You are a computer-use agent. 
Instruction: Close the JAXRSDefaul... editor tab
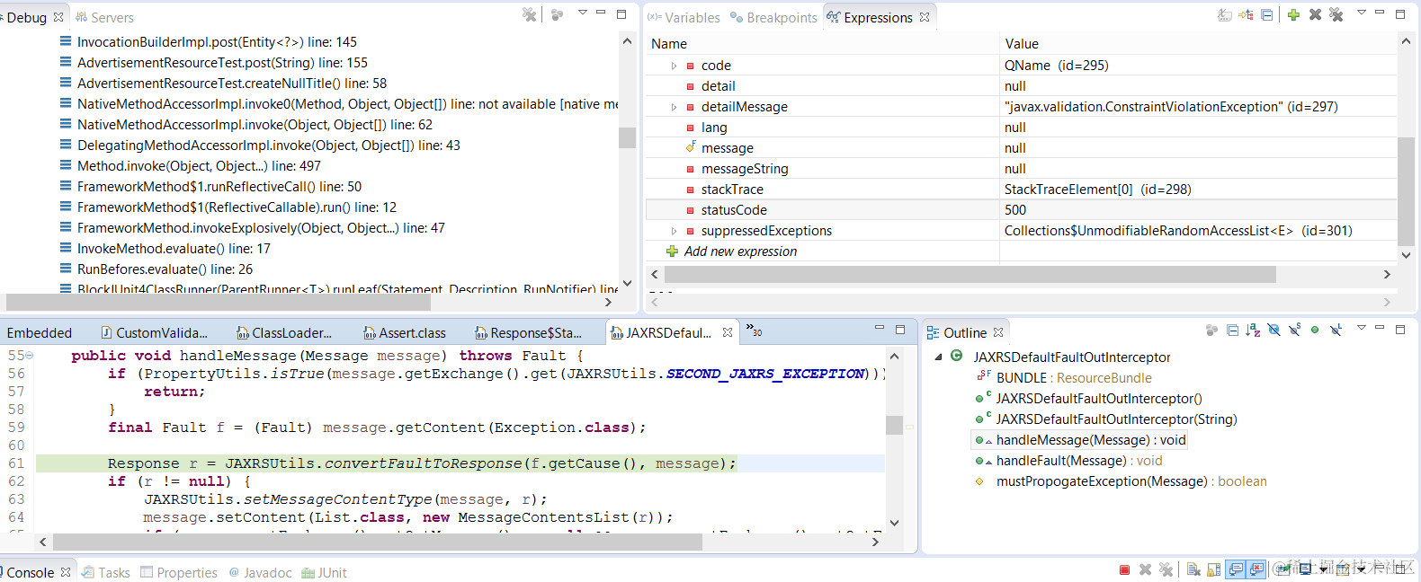click(728, 332)
